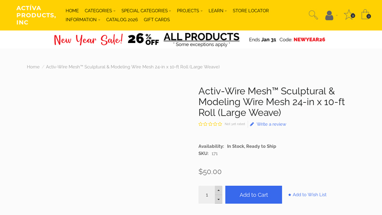Screen dimensions: 382x215
Task: Expand the Special Categories dropdown
Action: [x=146, y=11]
